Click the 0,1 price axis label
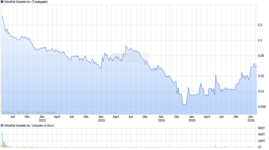The height and width of the screenshot is (150, 269). pyautogui.click(x=260, y=40)
